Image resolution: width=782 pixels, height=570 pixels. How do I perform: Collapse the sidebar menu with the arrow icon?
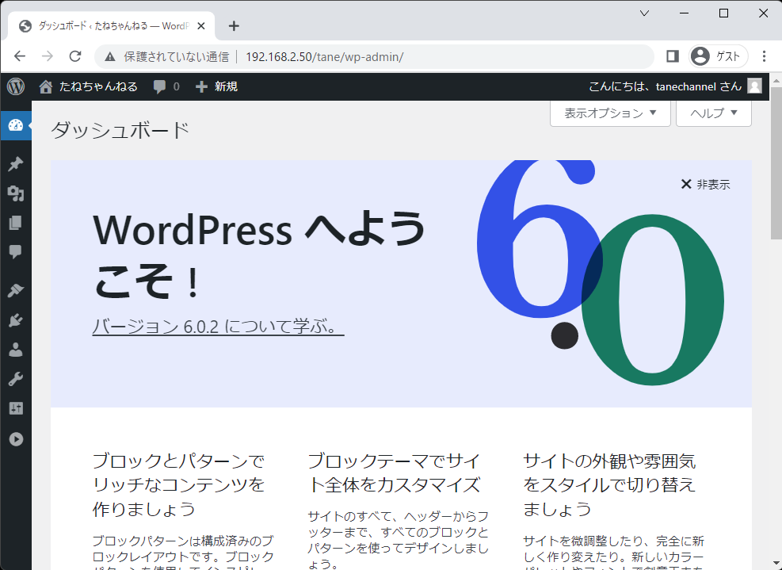coord(16,438)
